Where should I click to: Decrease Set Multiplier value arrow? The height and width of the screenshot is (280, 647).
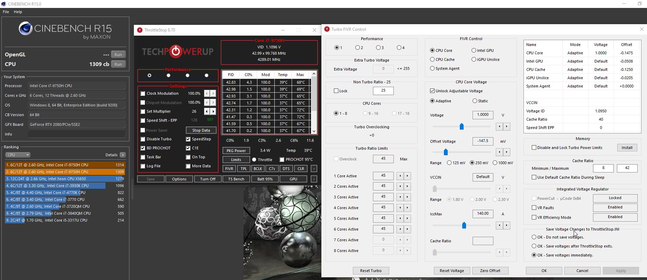pos(207,111)
